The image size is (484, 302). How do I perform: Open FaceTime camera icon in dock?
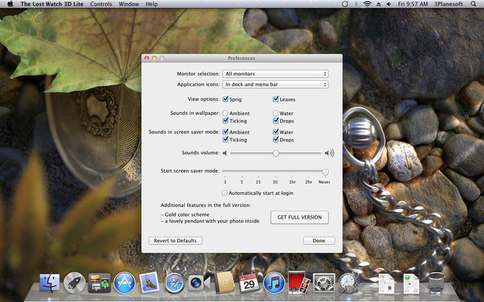(199, 283)
